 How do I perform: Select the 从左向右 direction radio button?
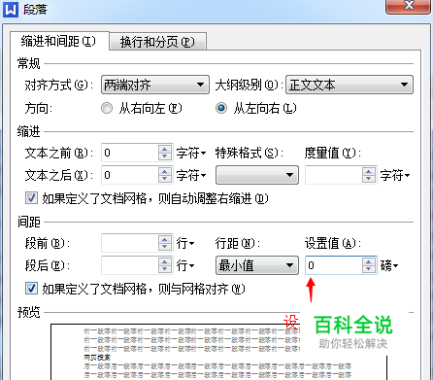(221, 108)
